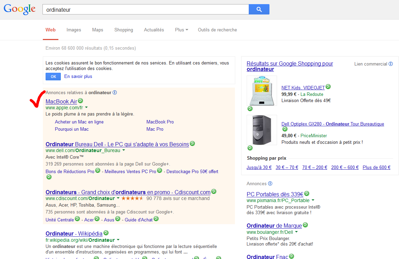The height and width of the screenshot is (259, 399).
Task: Click info icon next to right-column Annonces
Action: point(270,183)
